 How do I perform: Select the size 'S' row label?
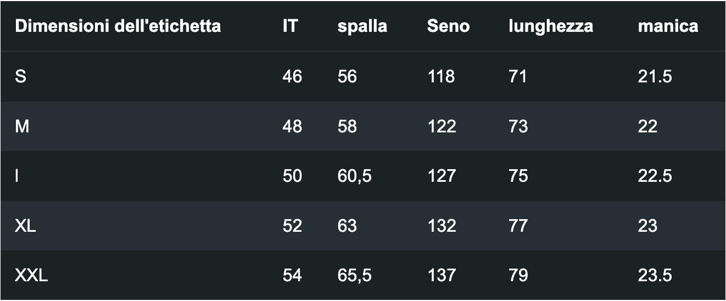(20, 76)
